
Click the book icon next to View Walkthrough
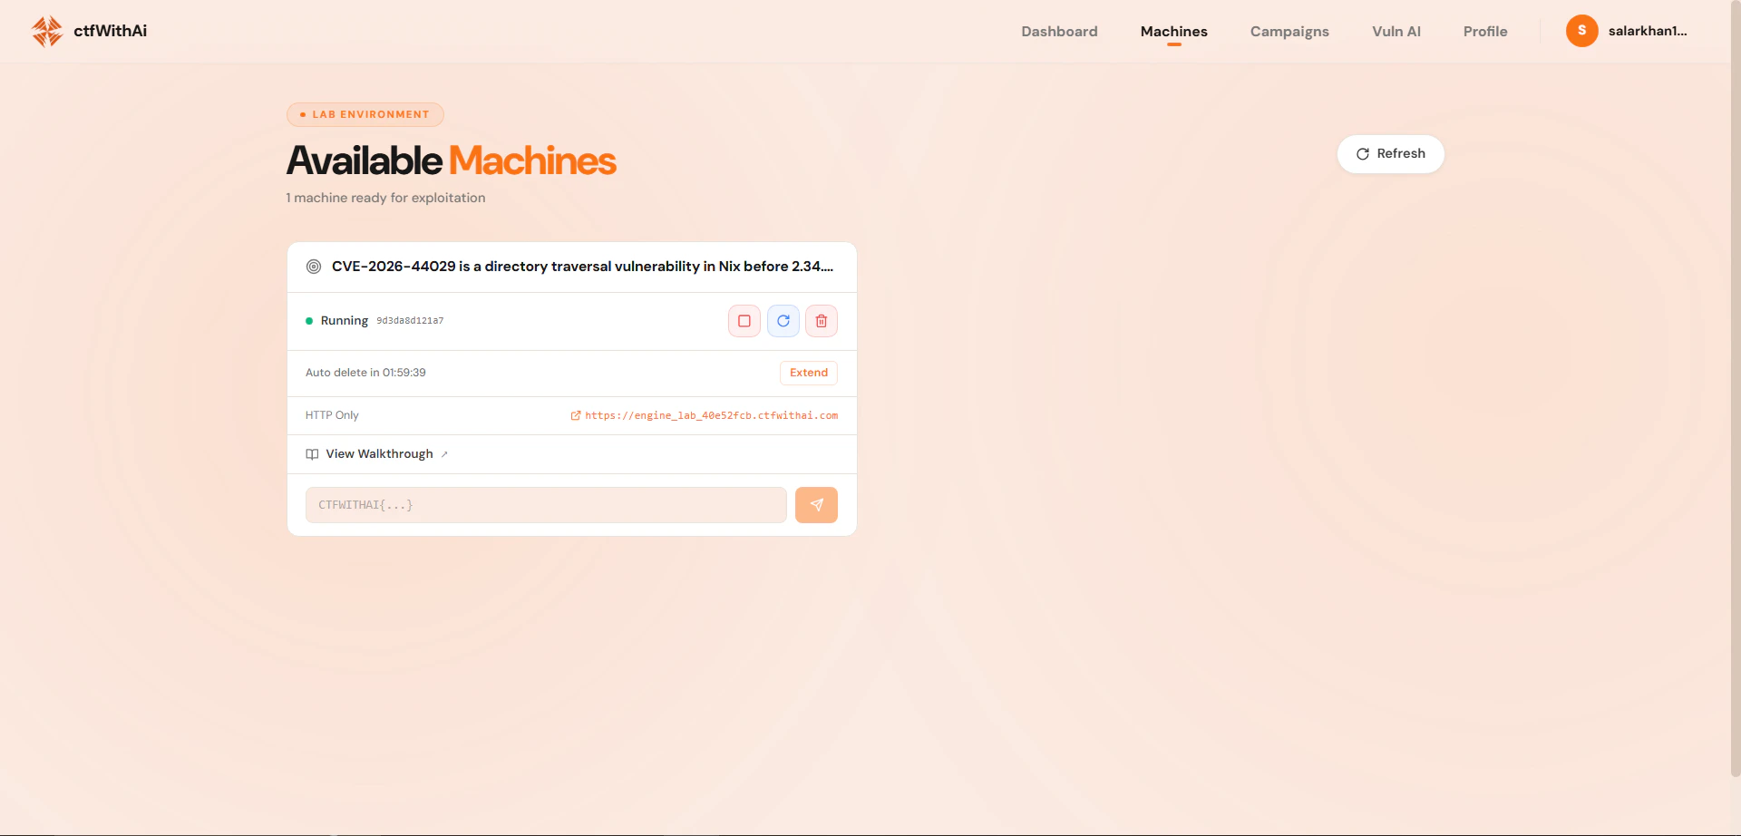pyautogui.click(x=312, y=454)
